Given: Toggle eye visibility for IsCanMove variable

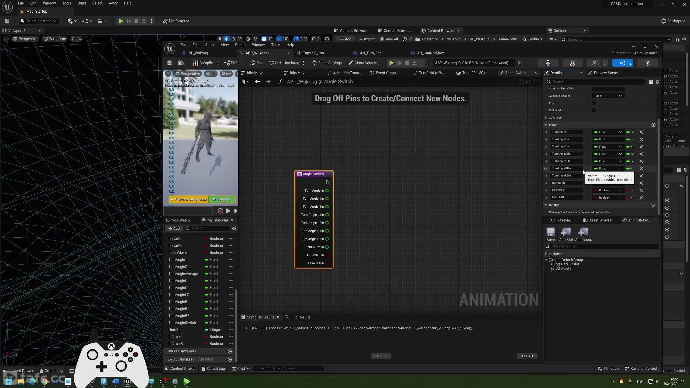Looking at the screenshot, I should (231, 252).
